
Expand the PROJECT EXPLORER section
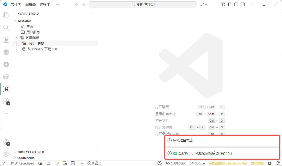15,152
